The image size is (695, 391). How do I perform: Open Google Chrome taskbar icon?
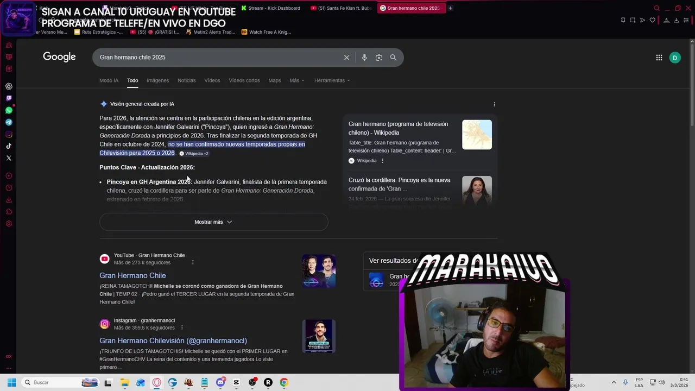click(283, 382)
